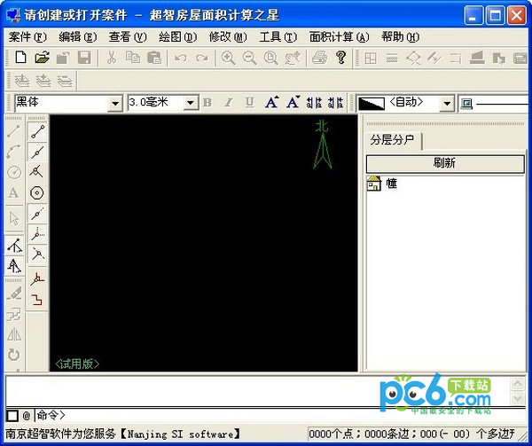
Task: Open the 修改(M) menu
Action: click(228, 36)
